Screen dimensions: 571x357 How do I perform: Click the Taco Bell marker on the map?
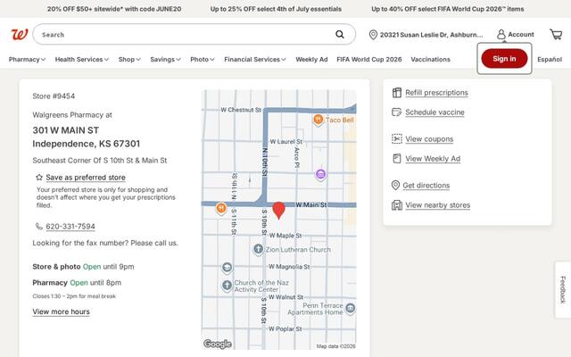coord(318,120)
